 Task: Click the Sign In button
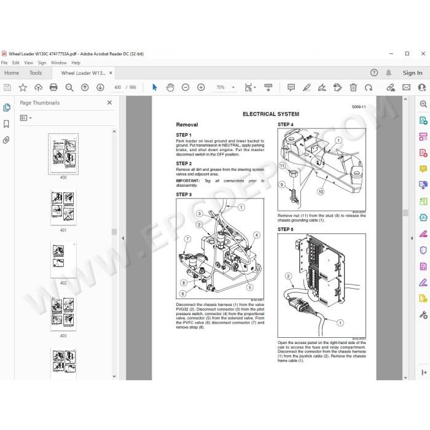pyautogui.click(x=412, y=73)
